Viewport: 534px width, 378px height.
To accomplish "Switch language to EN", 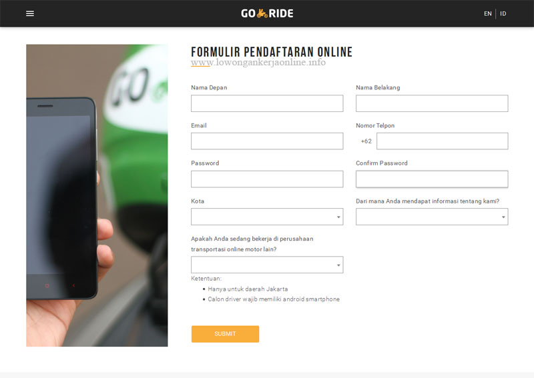I will coord(488,13).
